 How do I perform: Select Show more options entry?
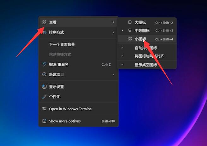[x=79, y=121]
